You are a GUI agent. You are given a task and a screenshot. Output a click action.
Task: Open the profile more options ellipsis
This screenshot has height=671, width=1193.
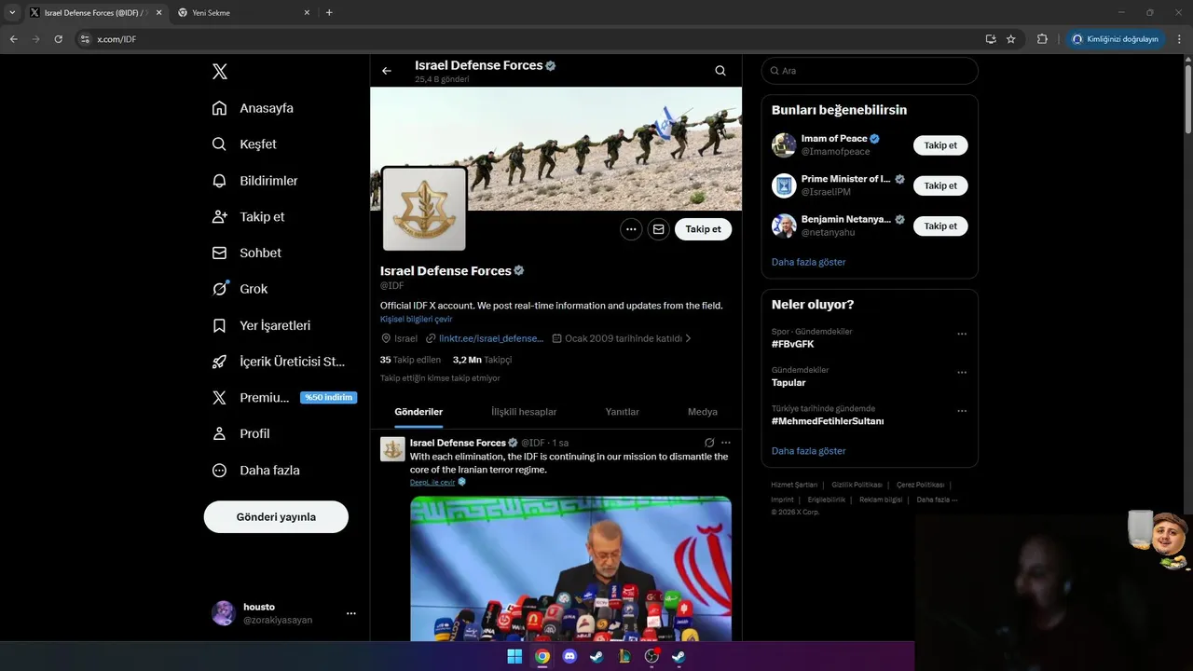(x=631, y=229)
